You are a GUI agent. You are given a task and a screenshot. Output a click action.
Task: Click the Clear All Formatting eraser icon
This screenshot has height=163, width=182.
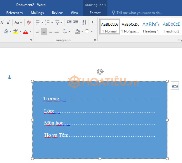(29, 22)
